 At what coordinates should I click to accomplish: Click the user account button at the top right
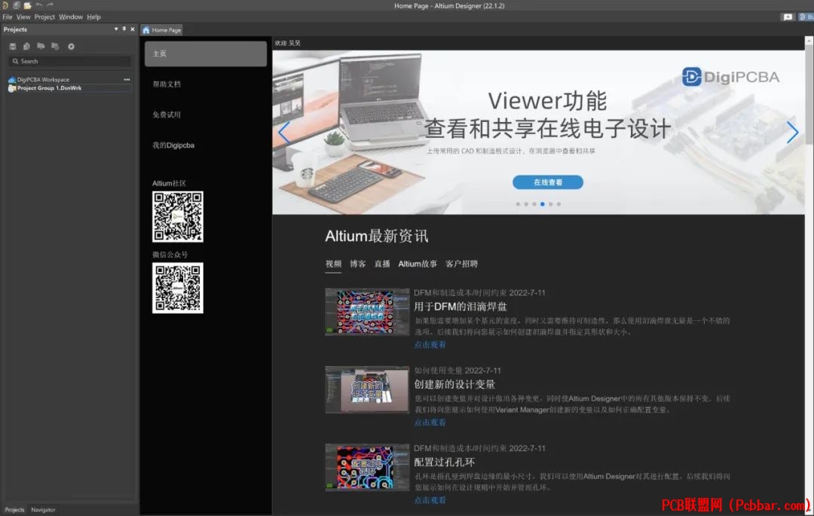[806, 17]
